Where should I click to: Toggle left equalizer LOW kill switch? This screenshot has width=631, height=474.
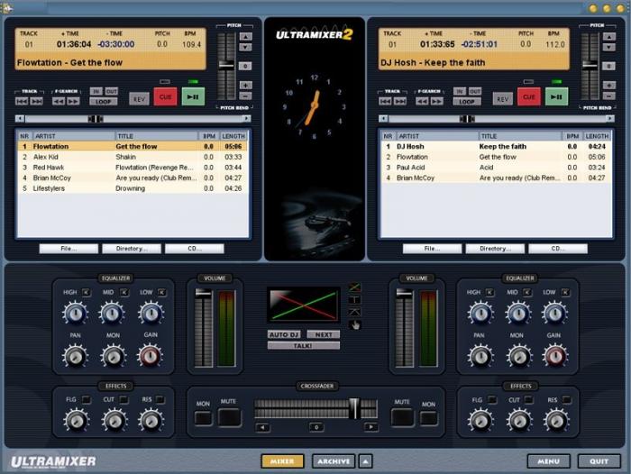click(161, 293)
